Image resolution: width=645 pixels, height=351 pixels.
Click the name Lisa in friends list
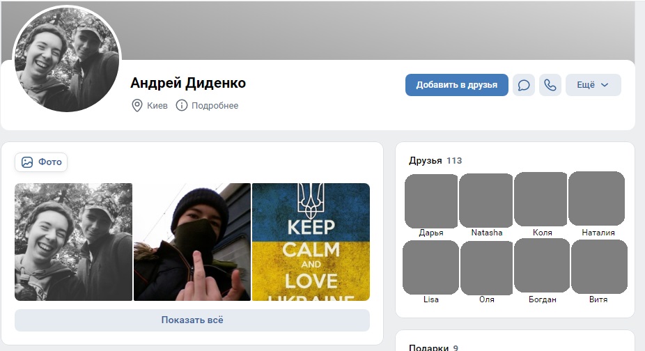coord(431,299)
